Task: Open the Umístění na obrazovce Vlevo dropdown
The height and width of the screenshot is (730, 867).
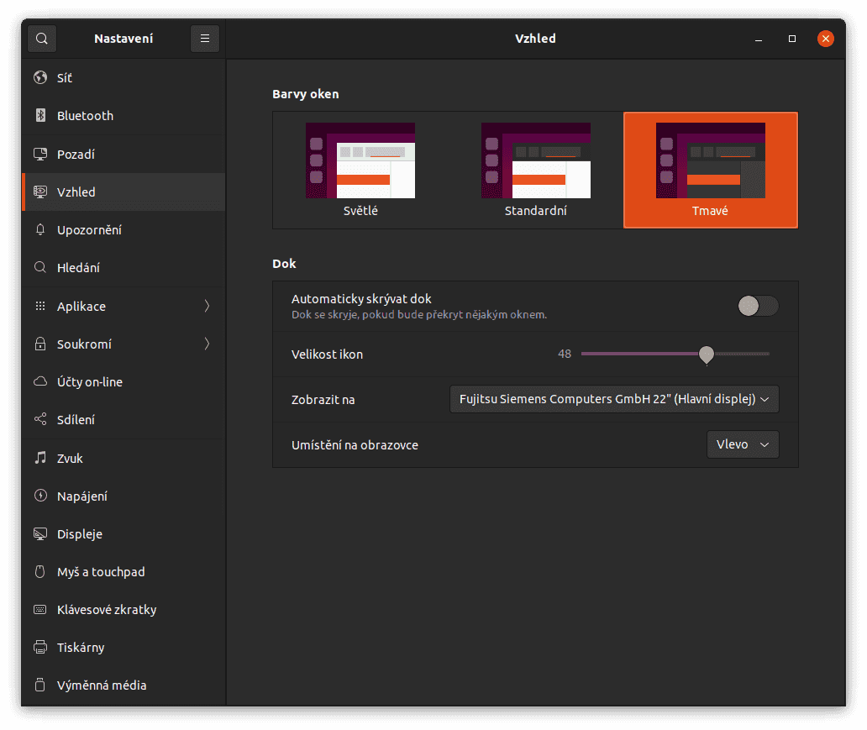Action: tap(742, 444)
